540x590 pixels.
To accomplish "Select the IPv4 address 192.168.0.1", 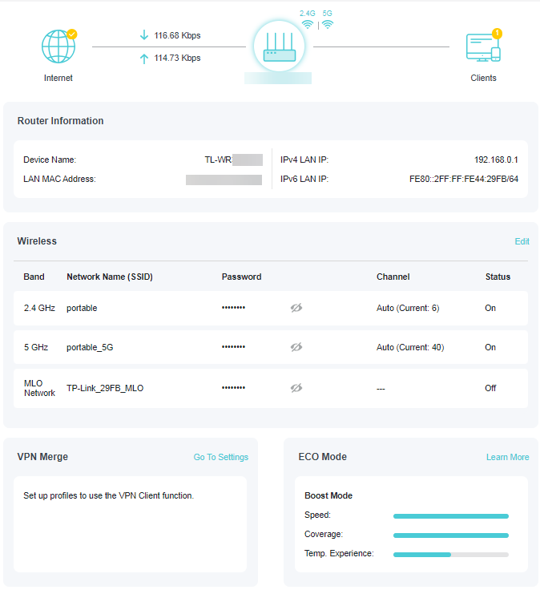I will click(496, 160).
